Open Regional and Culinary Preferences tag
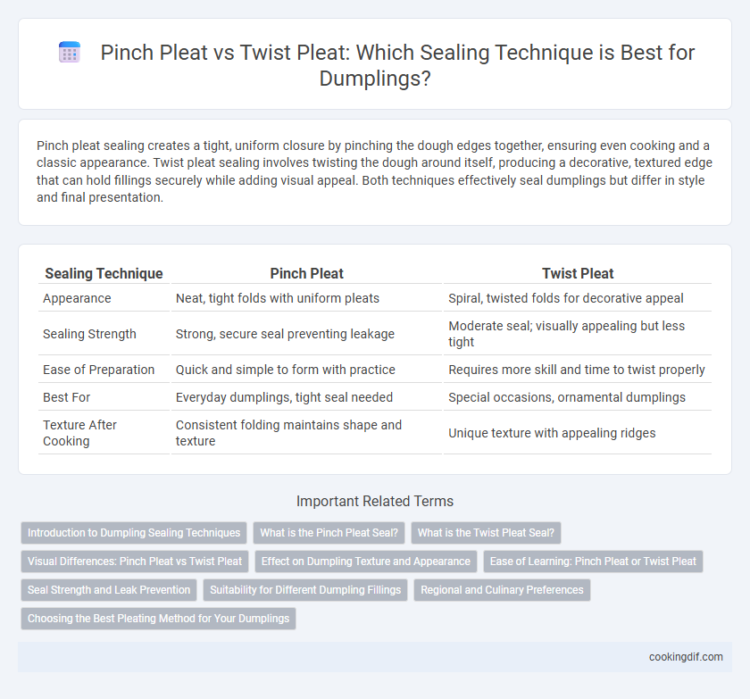The width and height of the screenshot is (750, 699). point(502,590)
